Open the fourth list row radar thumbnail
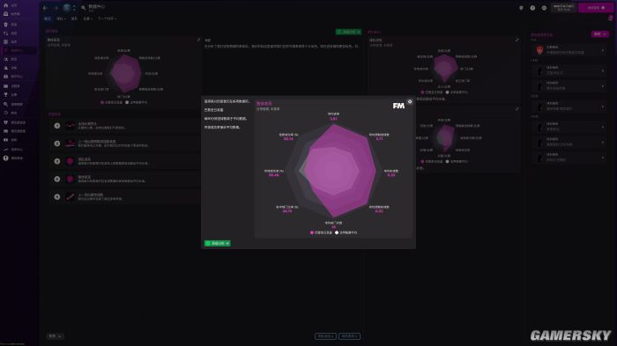Screen dimensions: 617x346 (x=70, y=179)
